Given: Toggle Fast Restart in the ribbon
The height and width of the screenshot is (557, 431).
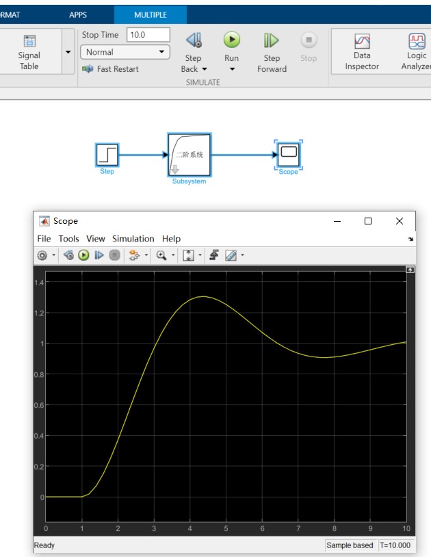Looking at the screenshot, I should pos(111,69).
